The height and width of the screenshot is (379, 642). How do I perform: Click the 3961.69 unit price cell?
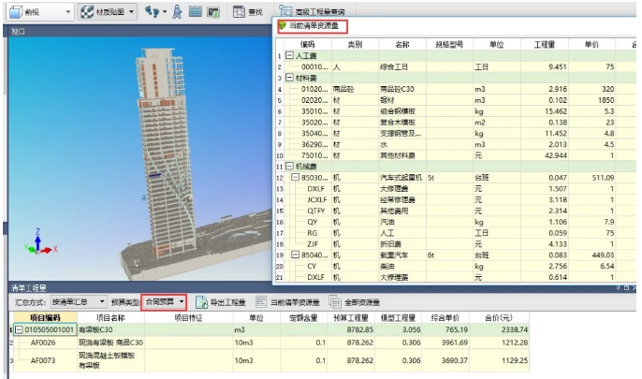tap(445, 343)
